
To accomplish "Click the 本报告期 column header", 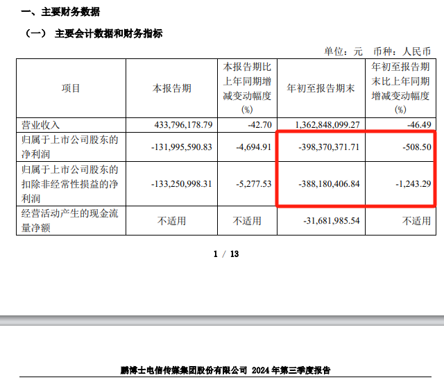I will pos(172,88).
